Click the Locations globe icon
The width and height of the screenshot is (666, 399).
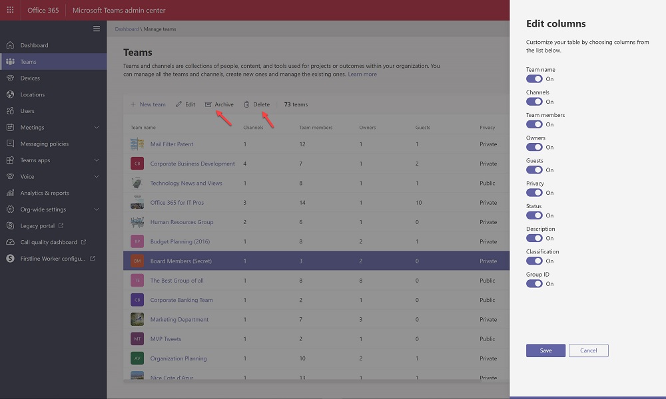[10, 94]
